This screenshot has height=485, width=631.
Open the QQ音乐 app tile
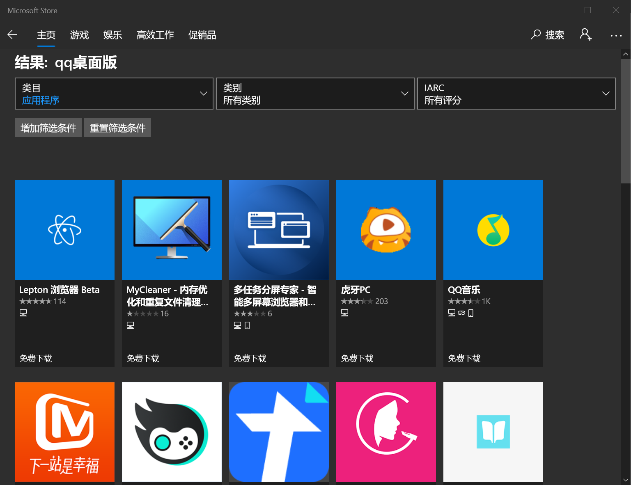pyautogui.click(x=493, y=230)
